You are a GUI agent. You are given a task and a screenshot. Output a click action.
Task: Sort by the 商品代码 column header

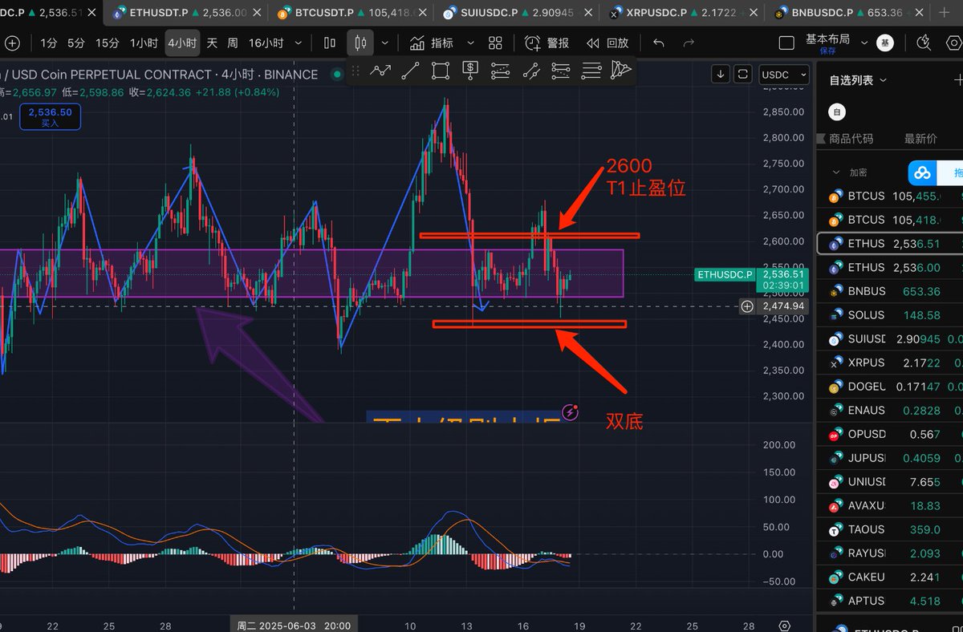851,139
